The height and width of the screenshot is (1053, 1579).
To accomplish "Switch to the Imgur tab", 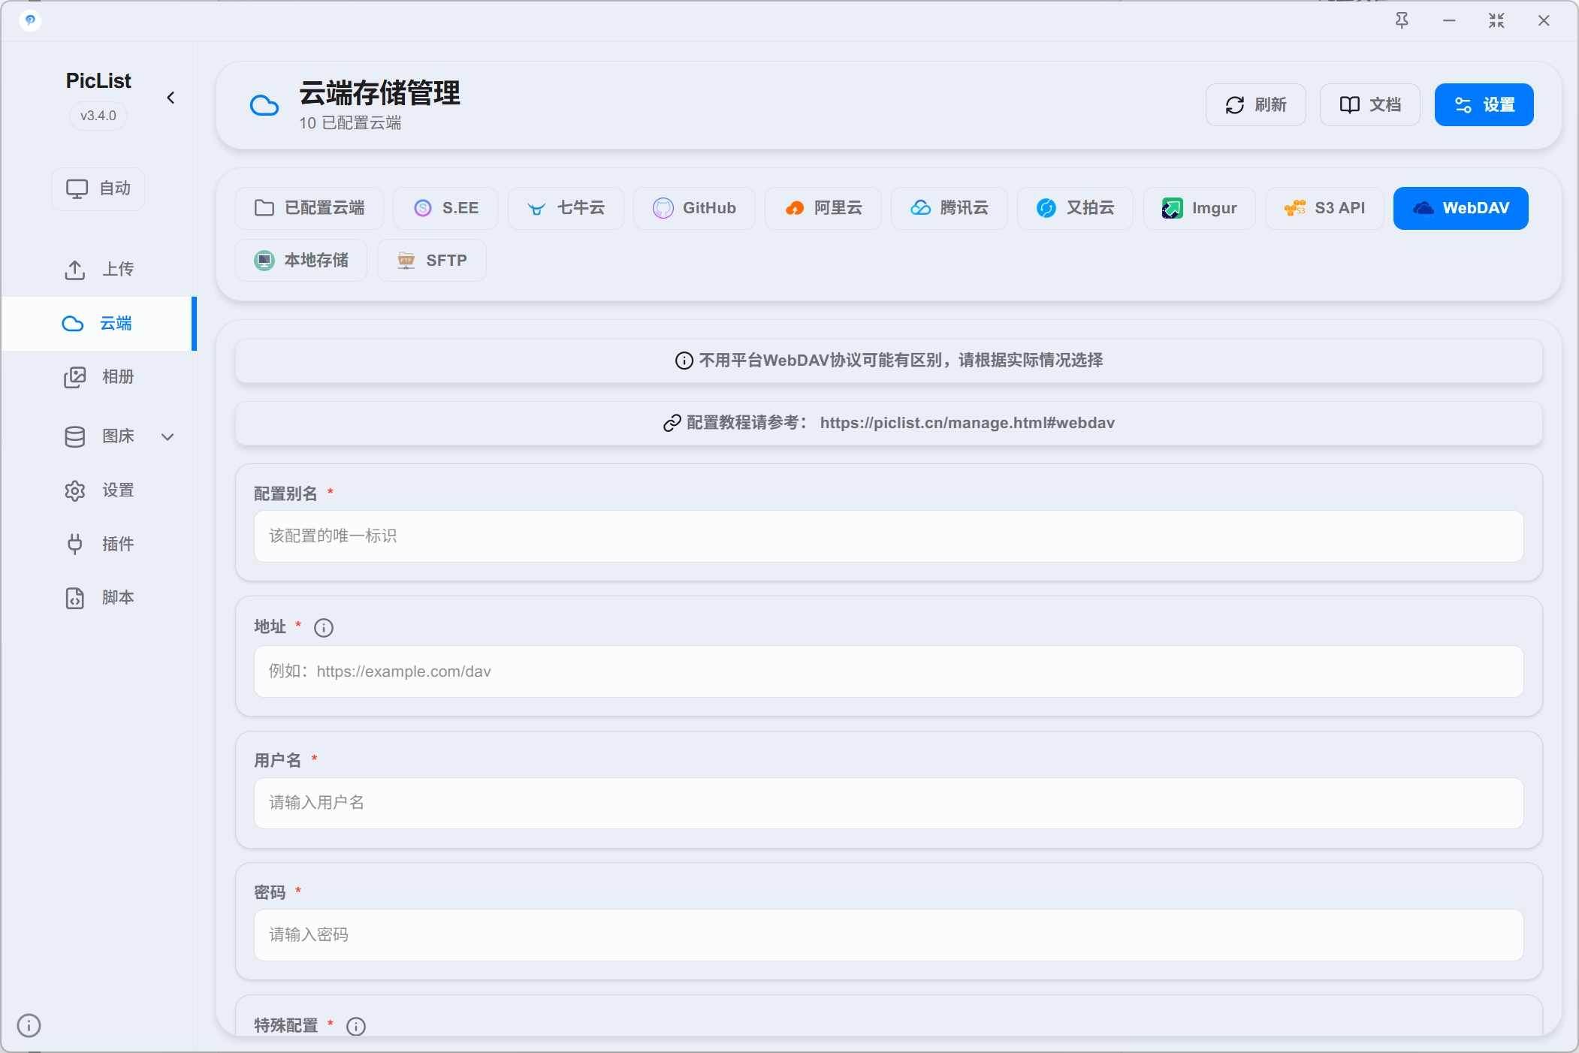I will click(x=1199, y=208).
